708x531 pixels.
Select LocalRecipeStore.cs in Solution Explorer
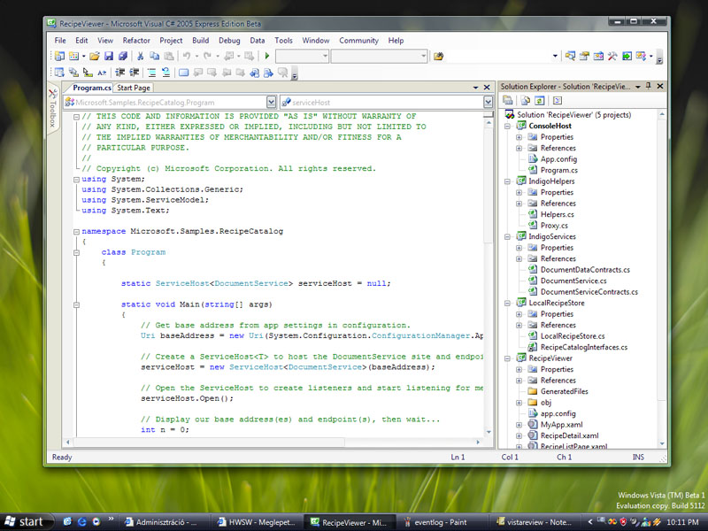pos(573,336)
